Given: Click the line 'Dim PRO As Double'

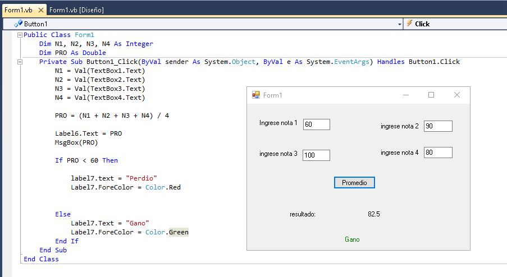Looking at the screenshot, I should (x=72, y=53).
